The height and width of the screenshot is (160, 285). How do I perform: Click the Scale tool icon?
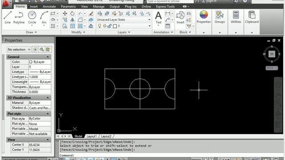pos(72,26)
